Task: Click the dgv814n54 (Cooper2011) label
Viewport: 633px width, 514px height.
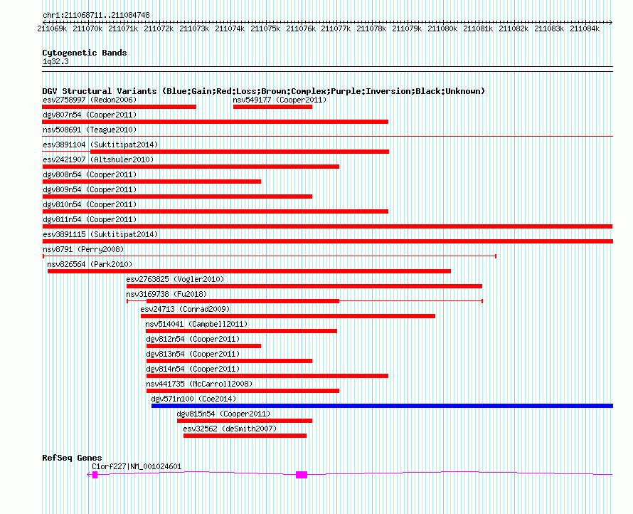Action: tap(193, 369)
